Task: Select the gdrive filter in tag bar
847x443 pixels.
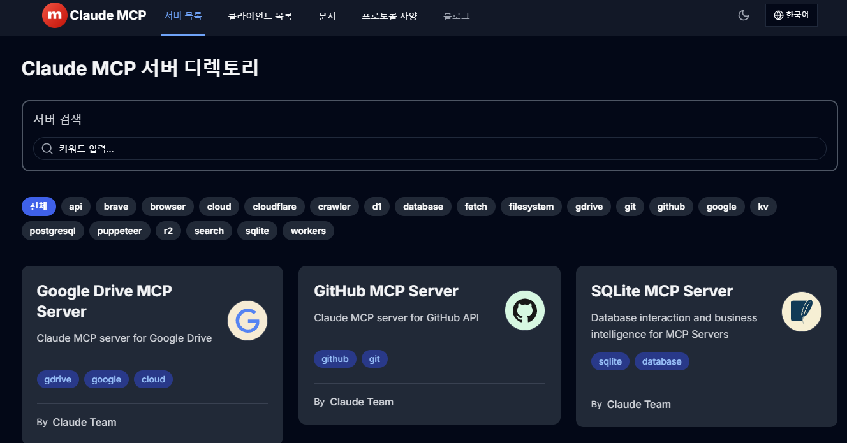Action: (x=589, y=207)
